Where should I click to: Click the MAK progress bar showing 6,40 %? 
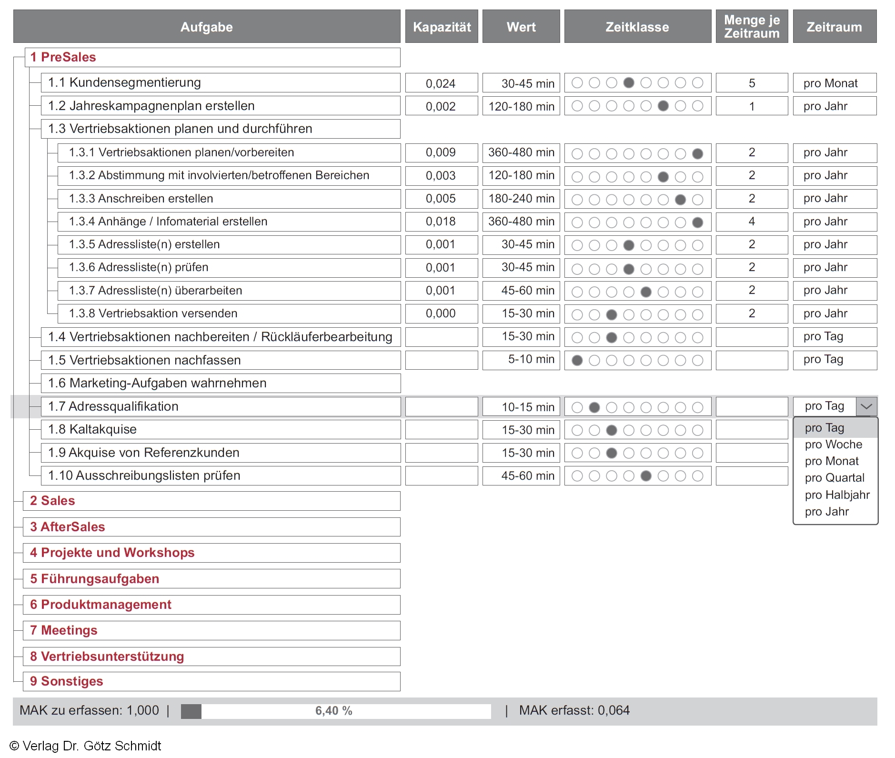[335, 711]
